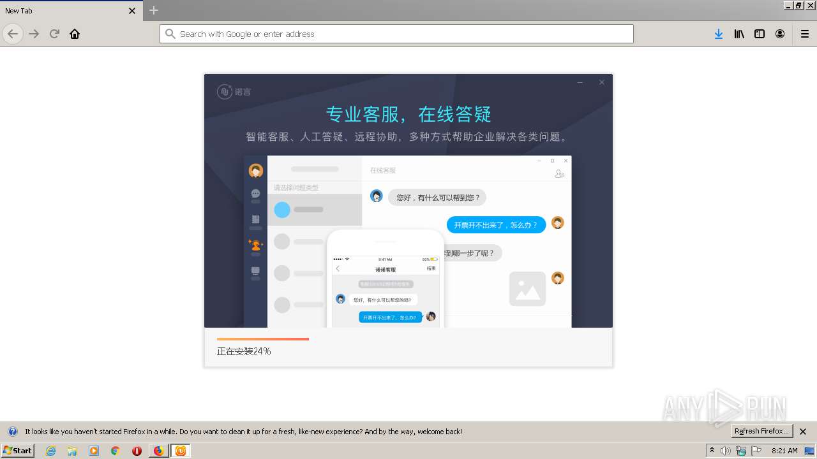Dismiss the Firefox notification bar
The width and height of the screenshot is (817, 459).
[x=803, y=432]
